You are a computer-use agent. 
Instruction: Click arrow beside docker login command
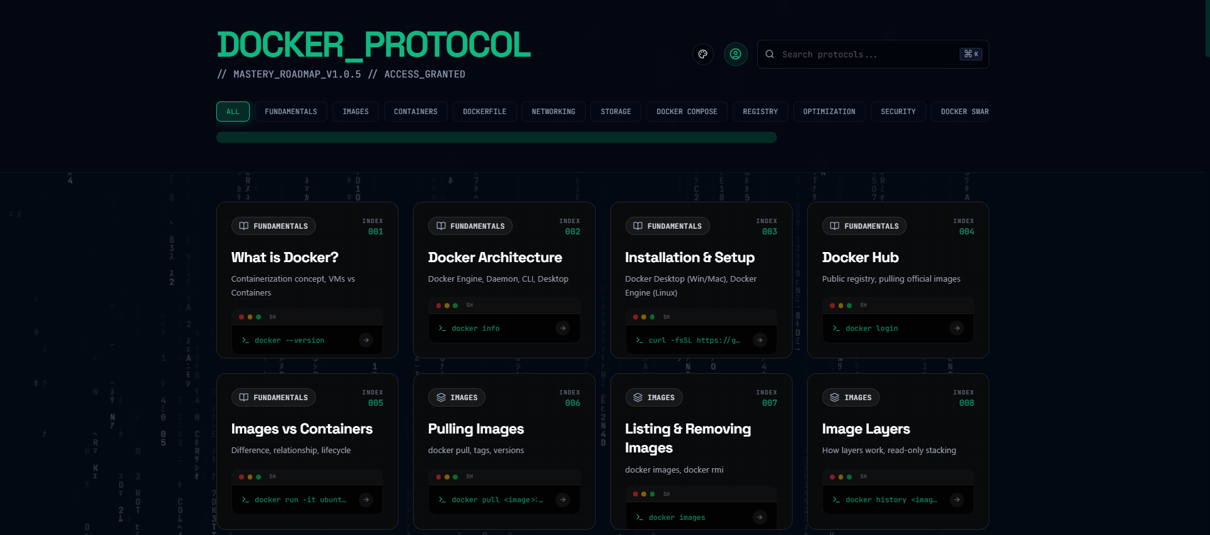[x=957, y=328]
